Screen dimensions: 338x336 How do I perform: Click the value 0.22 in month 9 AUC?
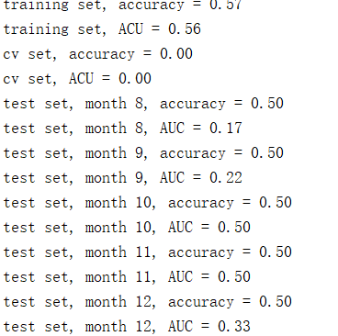point(226,177)
